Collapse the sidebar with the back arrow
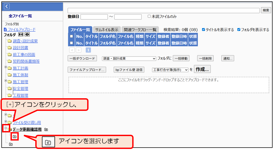The width and height of the screenshot is (275, 150). (7, 7)
